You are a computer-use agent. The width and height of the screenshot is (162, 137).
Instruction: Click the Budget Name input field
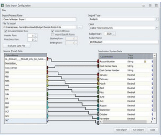(x=123, y=42)
